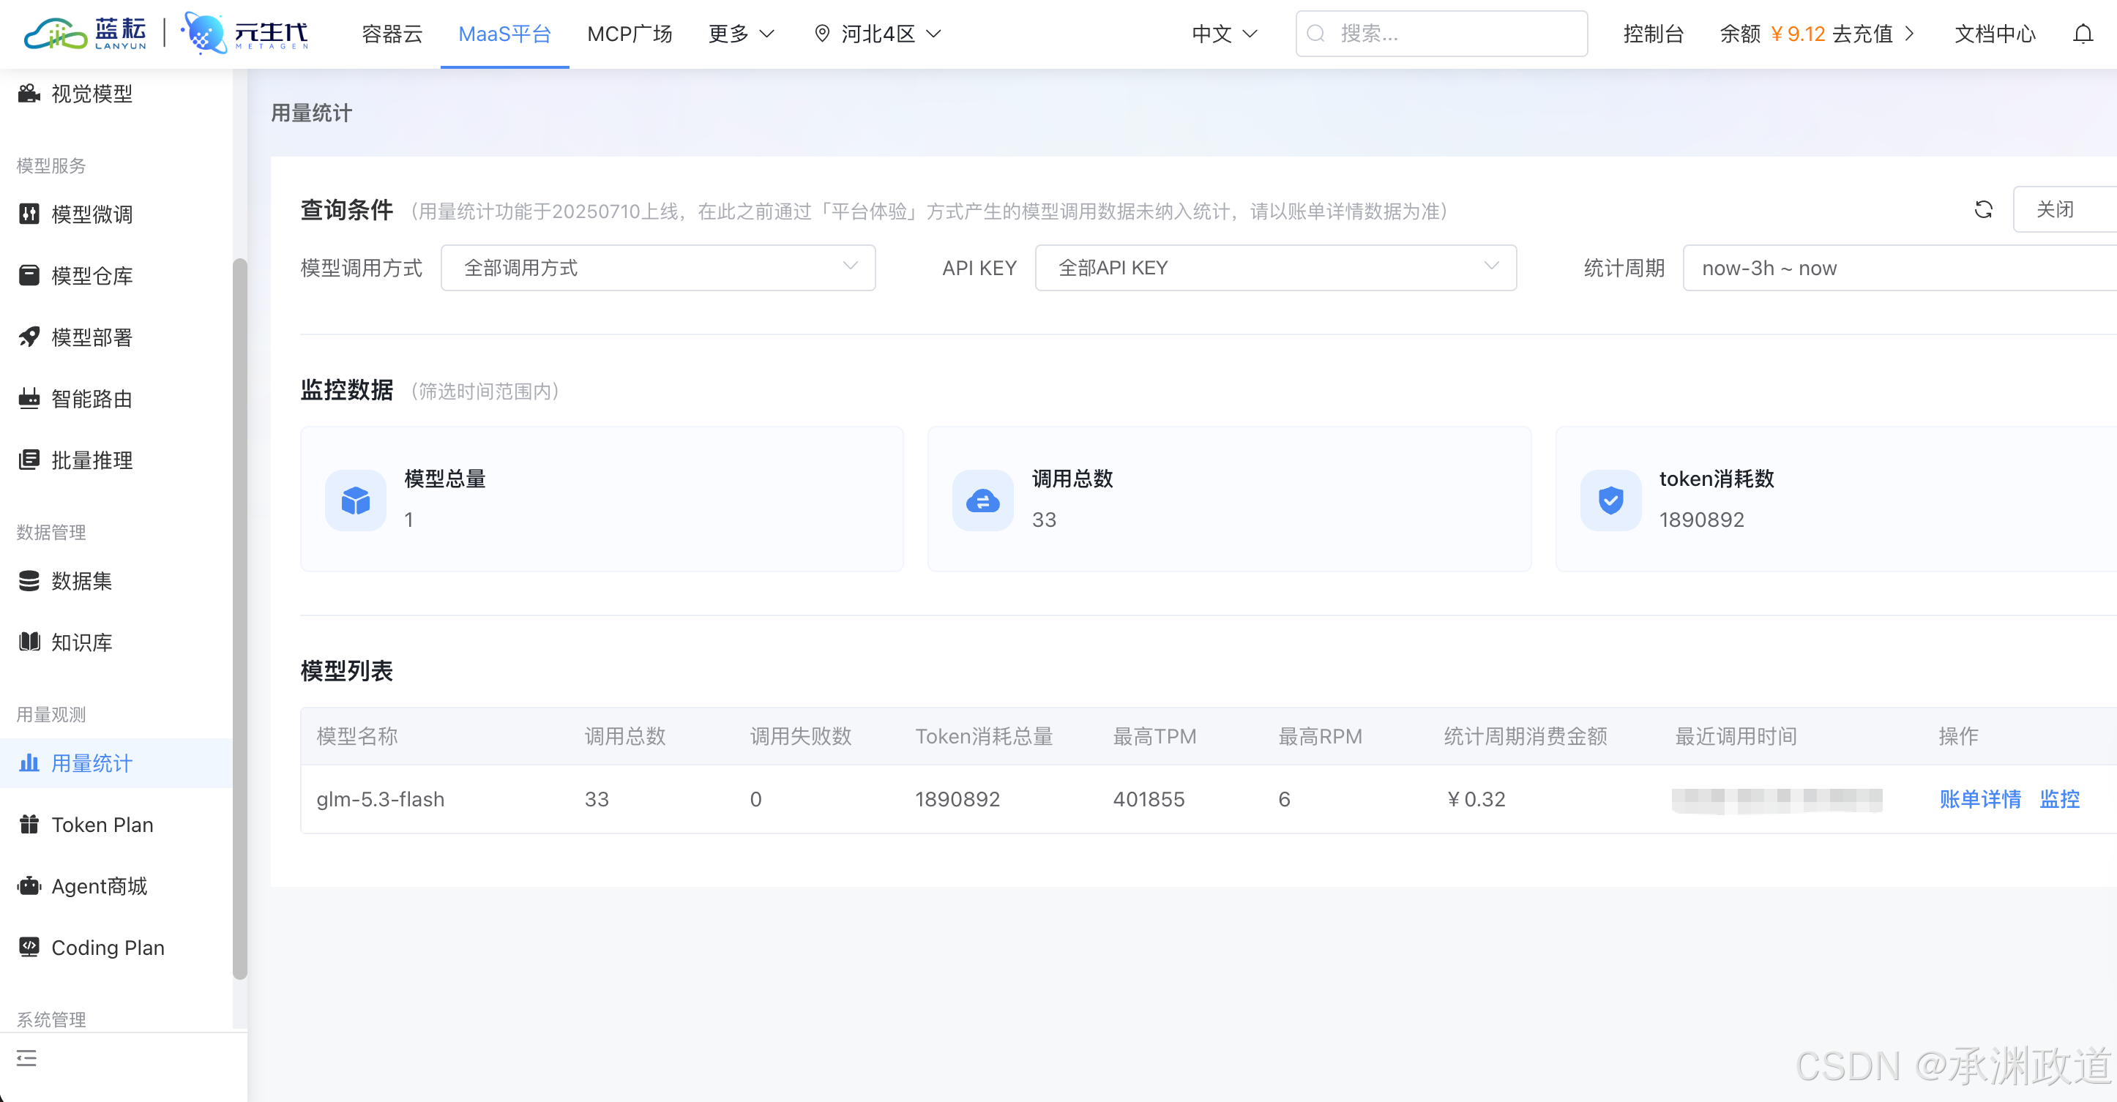Screen dimensions: 2117x1102
Task: Open the notification bell
Action: 2083,34
